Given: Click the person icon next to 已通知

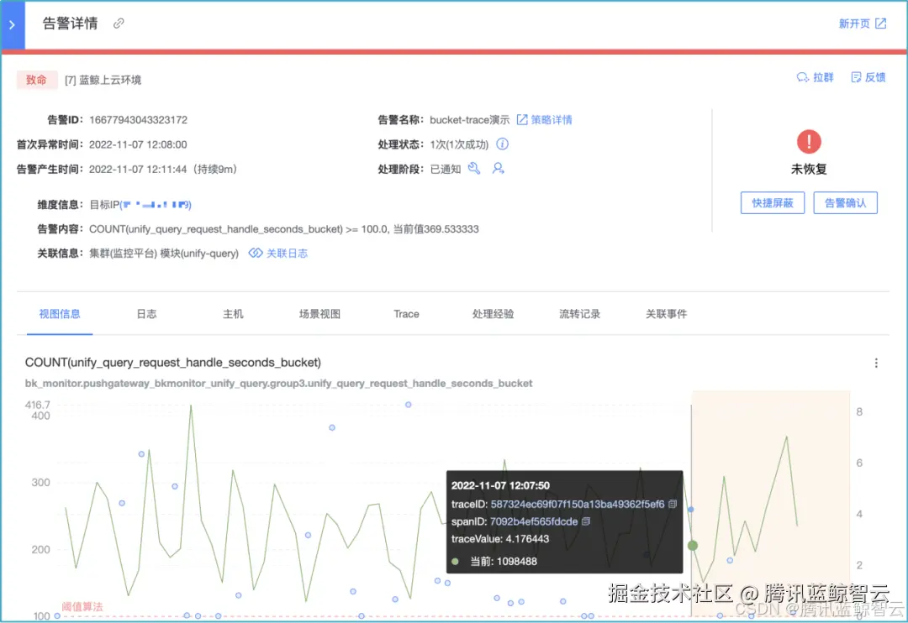Looking at the screenshot, I should click(x=498, y=168).
